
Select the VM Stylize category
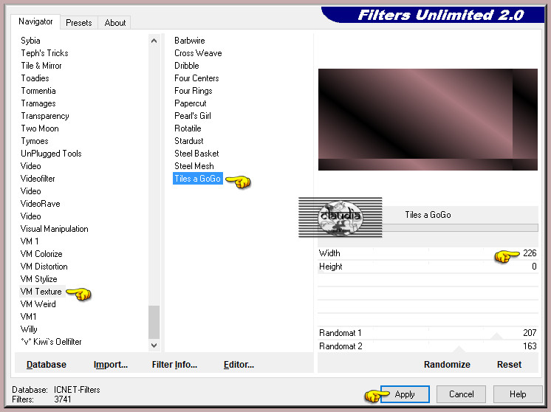coord(38,279)
